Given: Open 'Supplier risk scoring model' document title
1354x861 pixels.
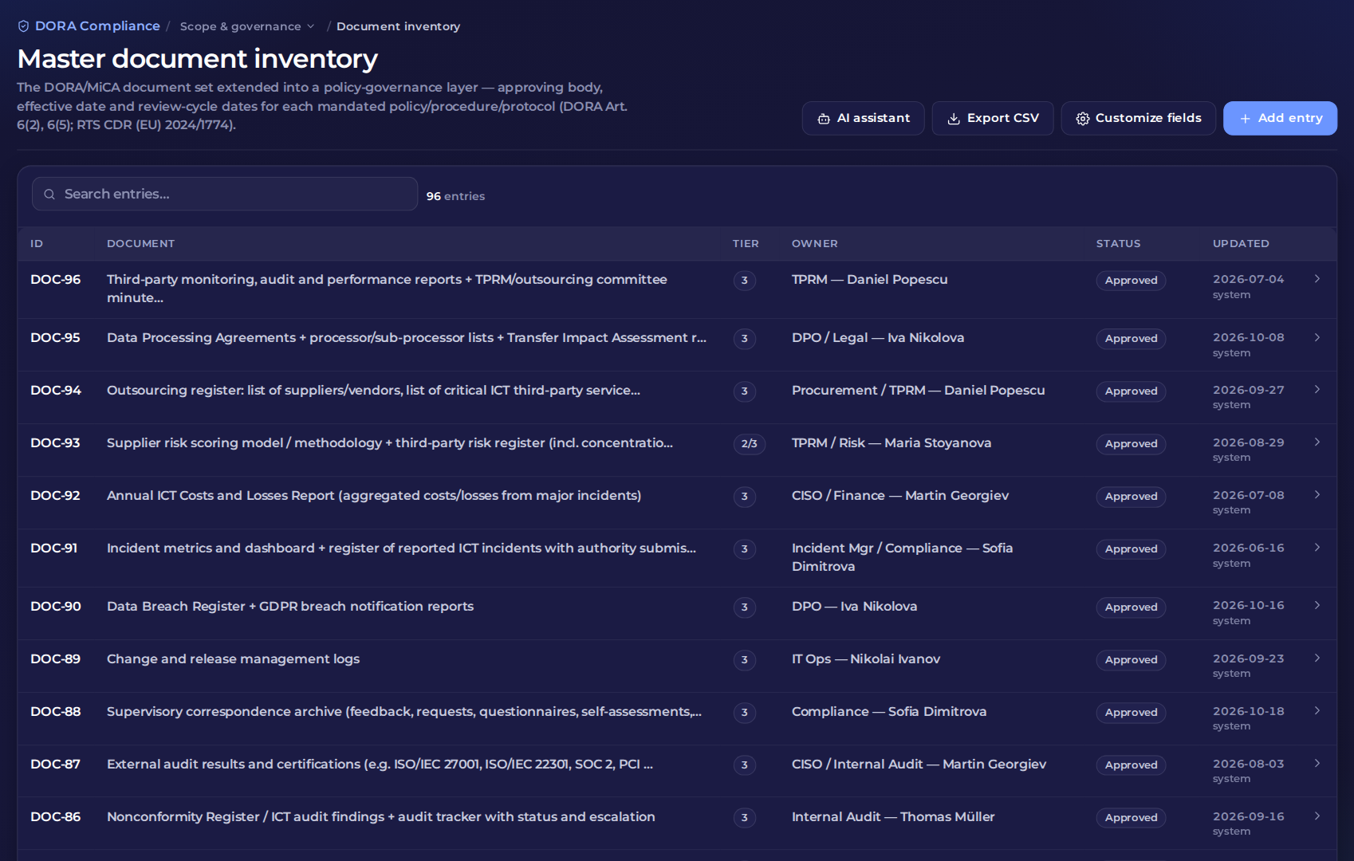Looking at the screenshot, I should click(x=390, y=443).
